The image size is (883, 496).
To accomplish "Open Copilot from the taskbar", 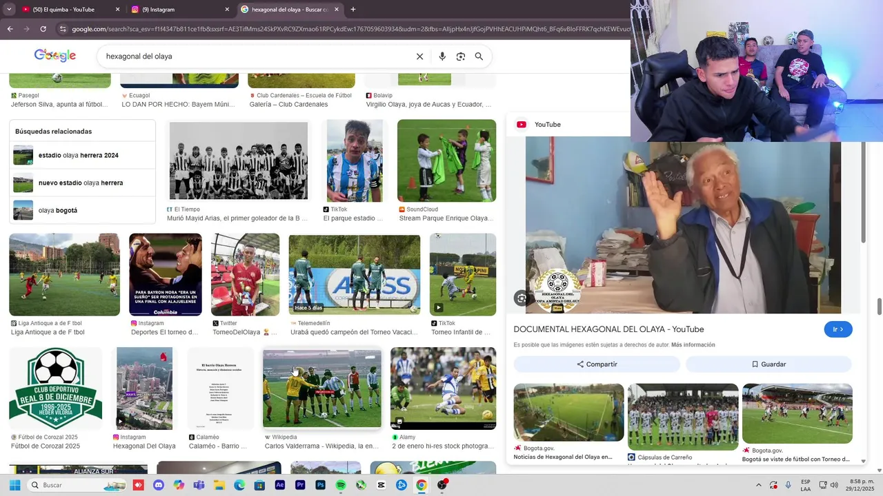I will 179,485.
